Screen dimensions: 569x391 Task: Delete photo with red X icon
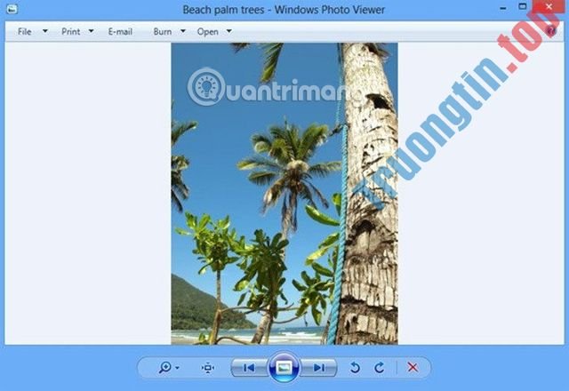413,367
